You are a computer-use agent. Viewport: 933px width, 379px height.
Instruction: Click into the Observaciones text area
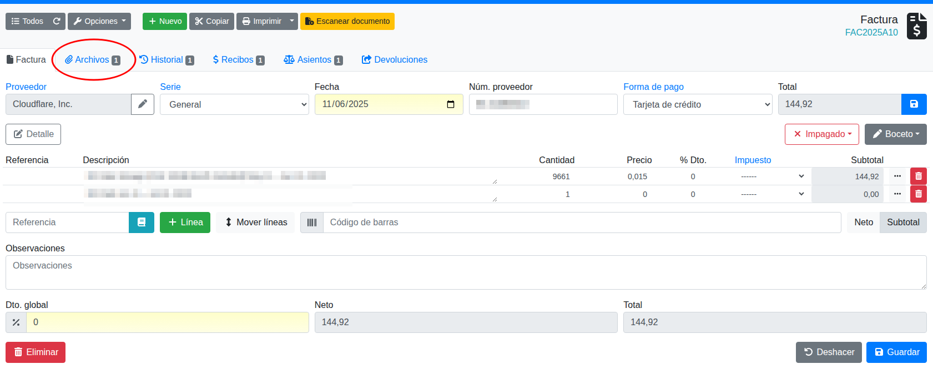pyautogui.click(x=466, y=272)
